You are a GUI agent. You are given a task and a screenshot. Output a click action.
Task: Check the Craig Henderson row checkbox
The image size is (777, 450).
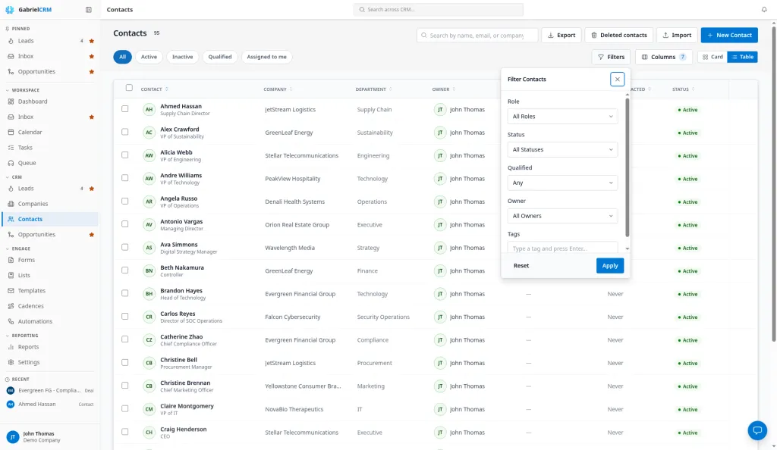[x=125, y=432]
